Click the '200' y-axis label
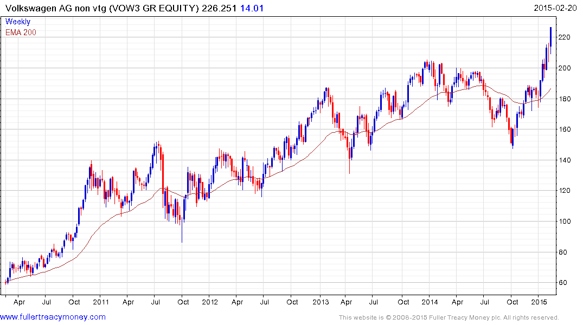Screen dimensions: 583x325 click(565, 68)
